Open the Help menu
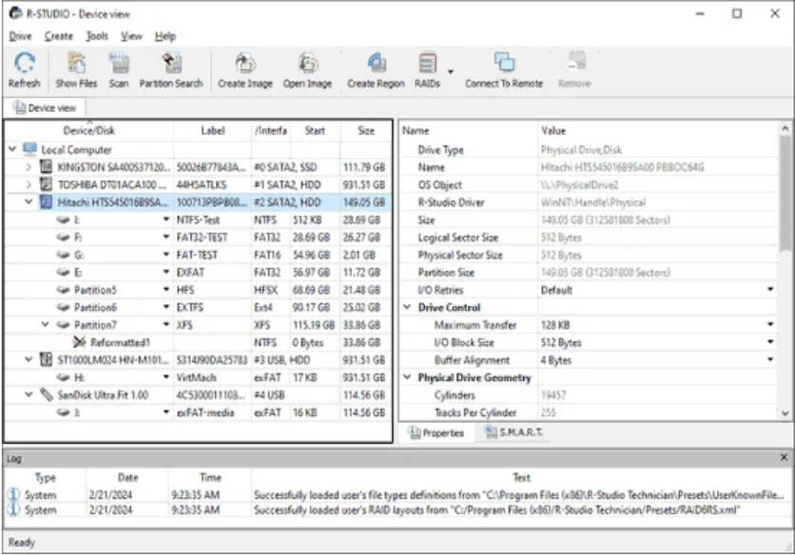The width and height of the screenshot is (795, 555). [165, 36]
